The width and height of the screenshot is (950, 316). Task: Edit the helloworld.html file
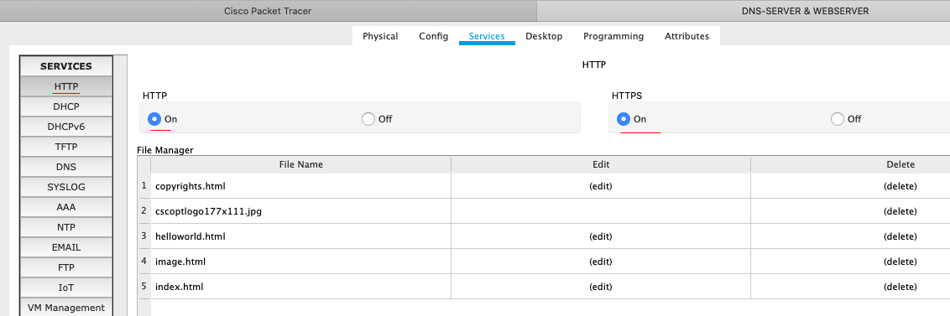pyautogui.click(x=600, y=236)
